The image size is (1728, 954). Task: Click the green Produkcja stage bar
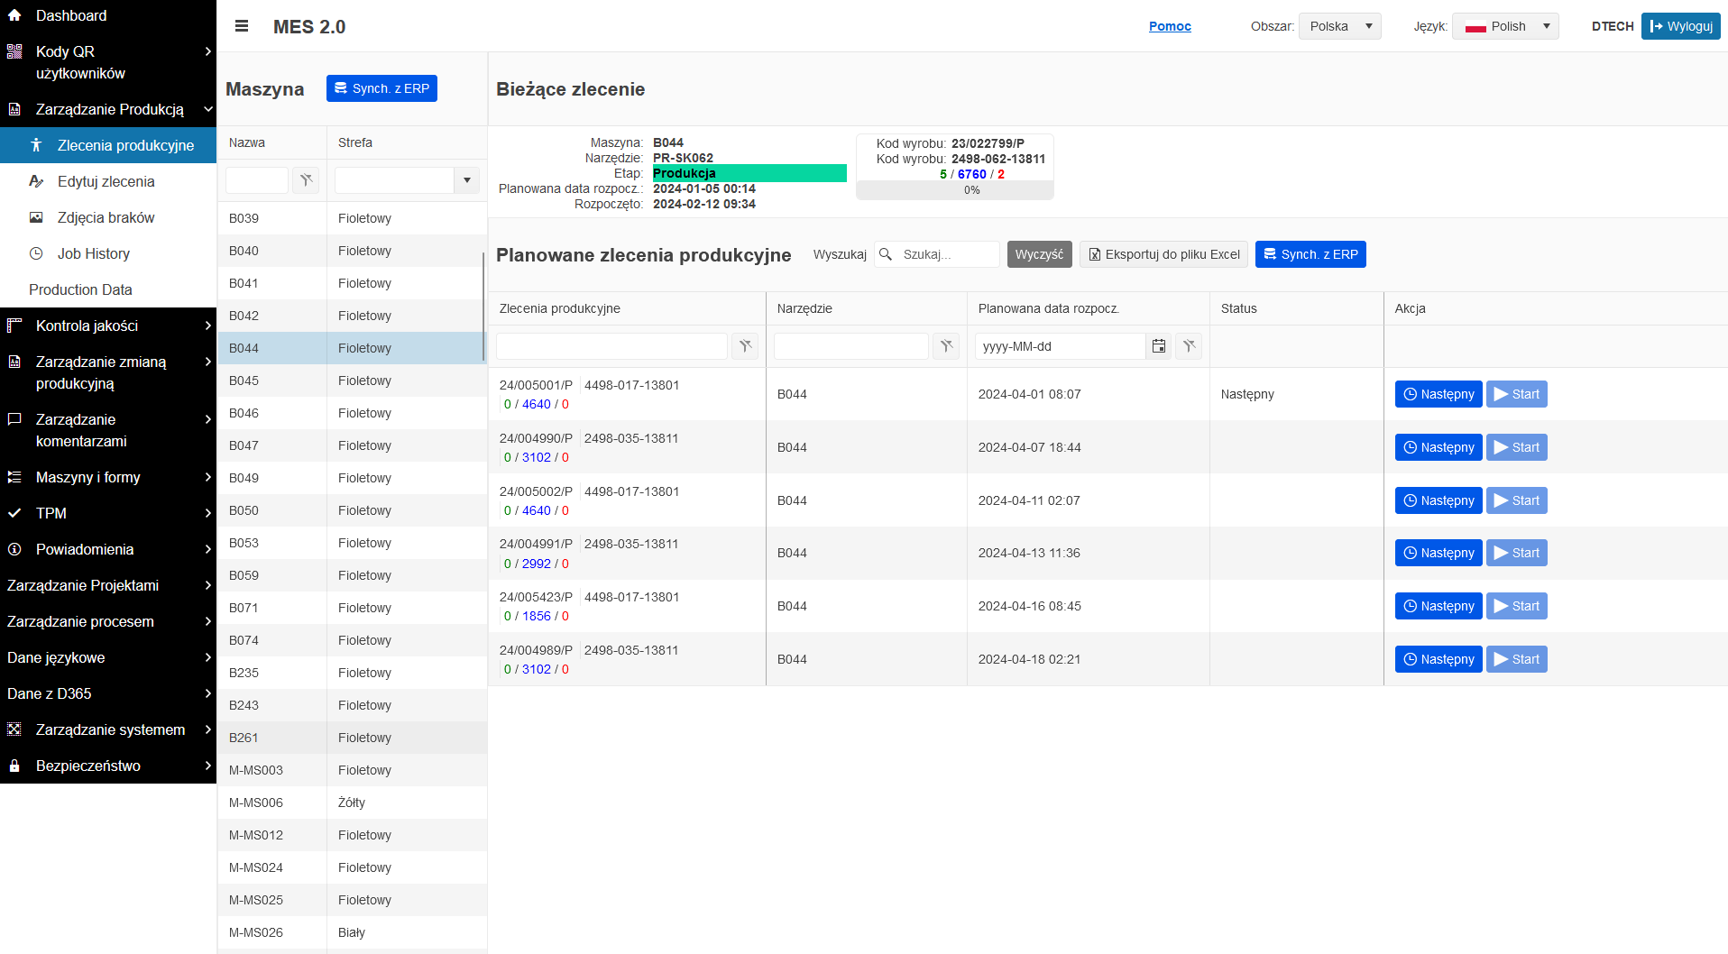(x=749, y=173)
